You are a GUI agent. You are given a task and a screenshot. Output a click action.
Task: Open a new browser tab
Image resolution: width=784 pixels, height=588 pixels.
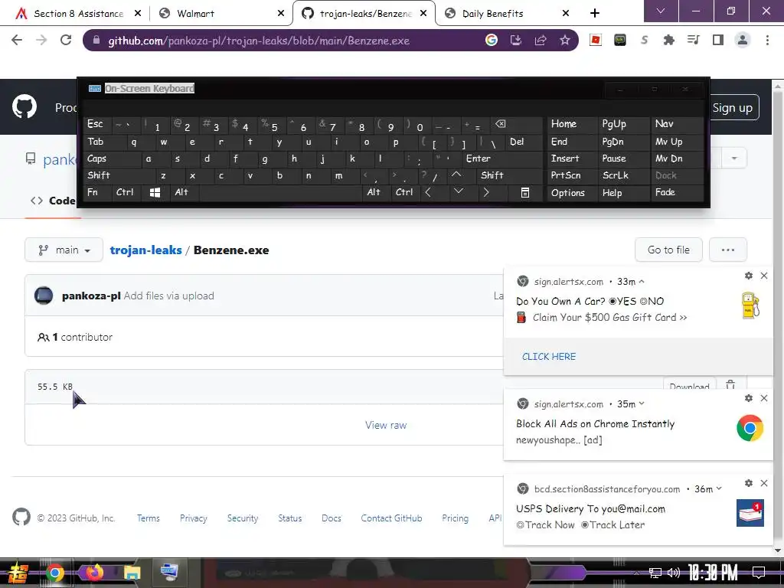tap(594, 14)
